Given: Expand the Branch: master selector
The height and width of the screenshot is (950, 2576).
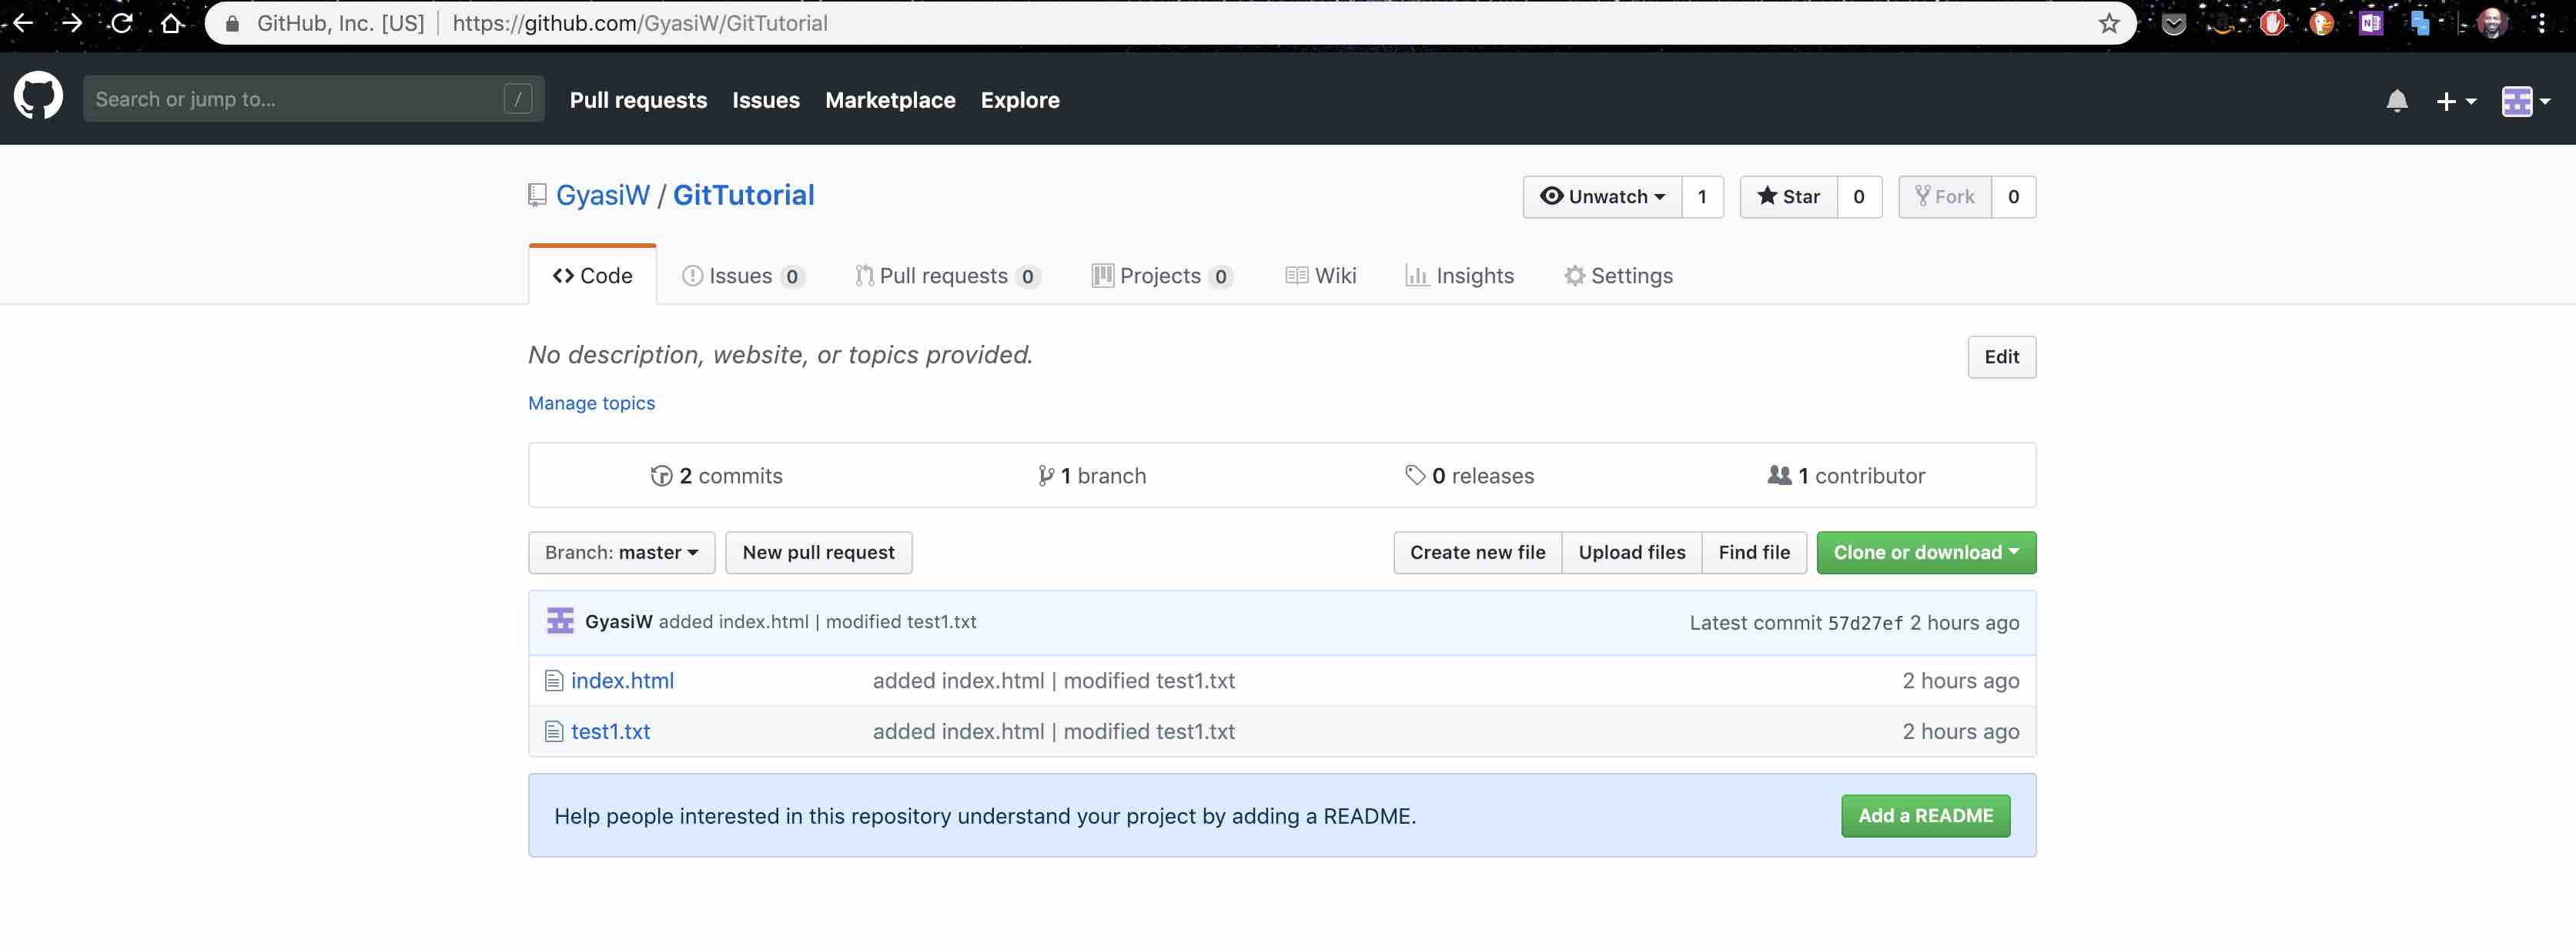Looking at the screenshot, I should pos(621,553).
